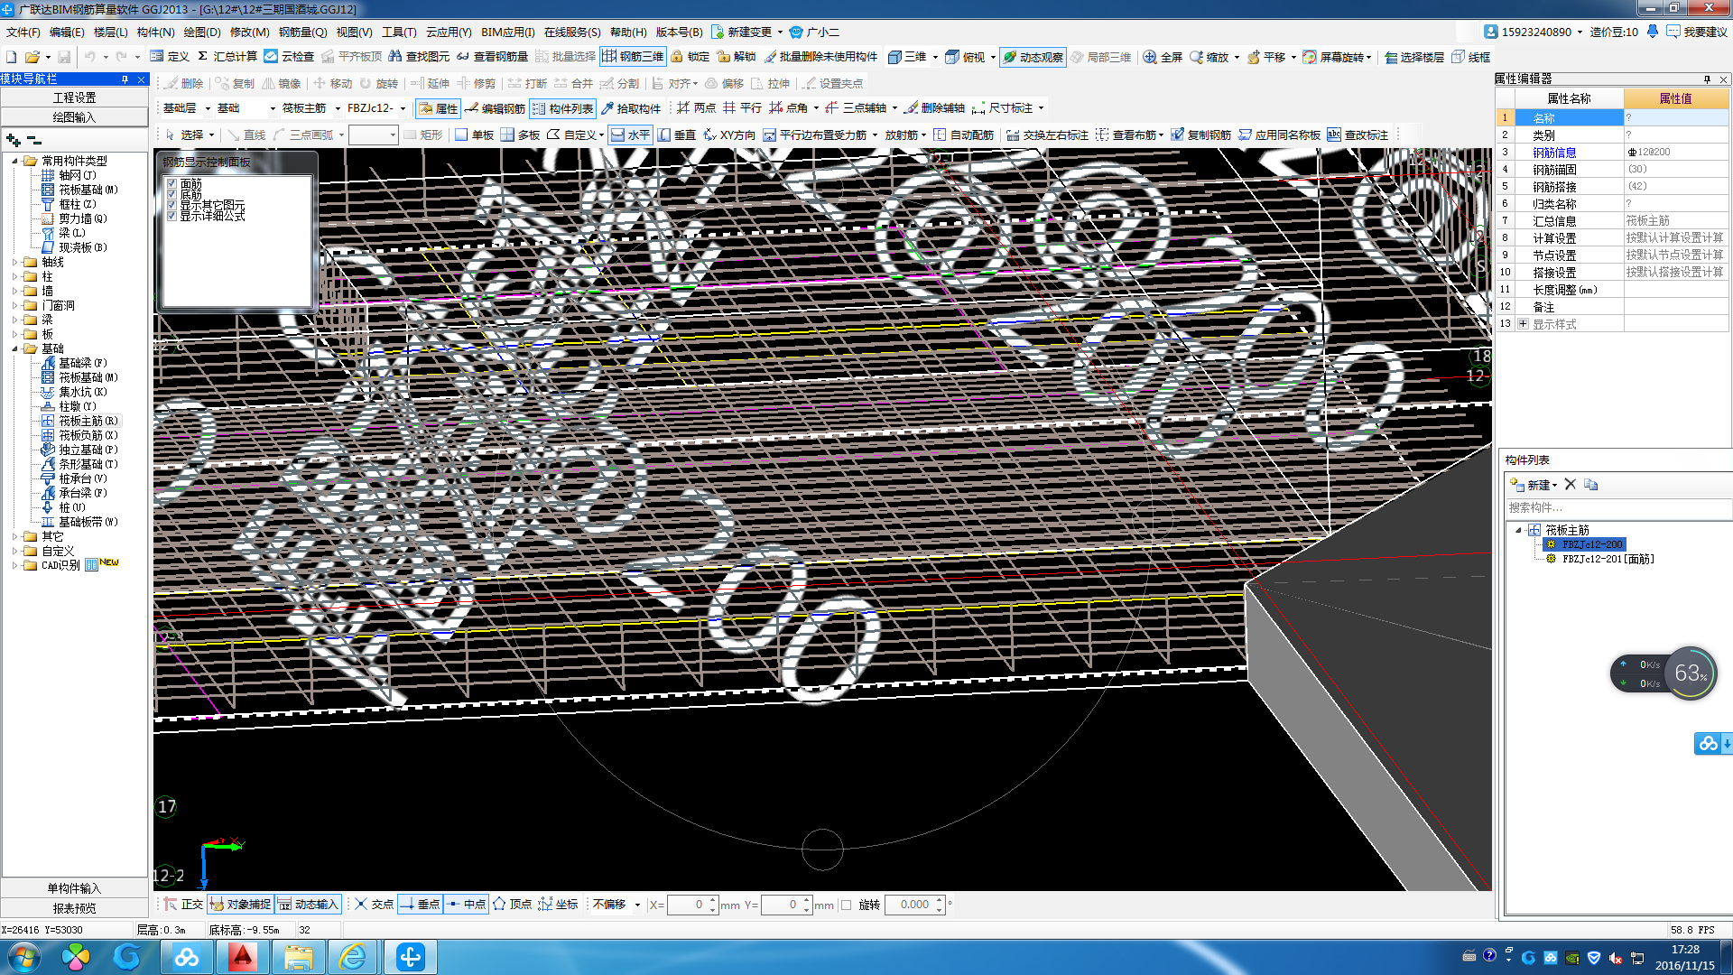Click 我要建议 feedback link

coord(1697,32)
